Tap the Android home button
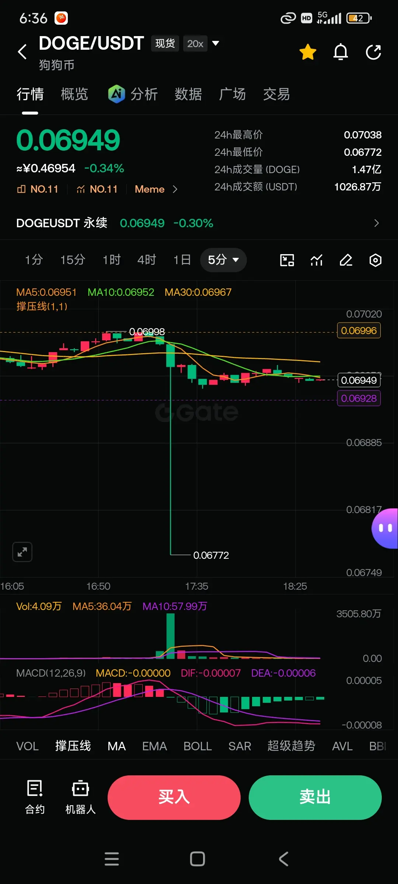The image size is (398, 884). click(x=198, y=859)
